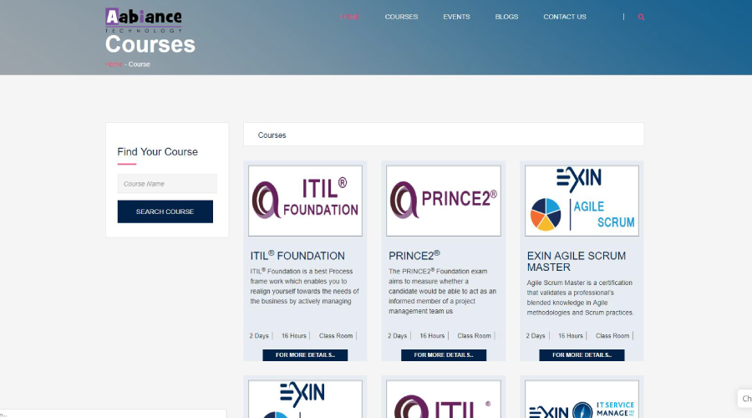Click 'Class Room' in ITIL Foundation card
Screen dimensions: 752x418
336,336
